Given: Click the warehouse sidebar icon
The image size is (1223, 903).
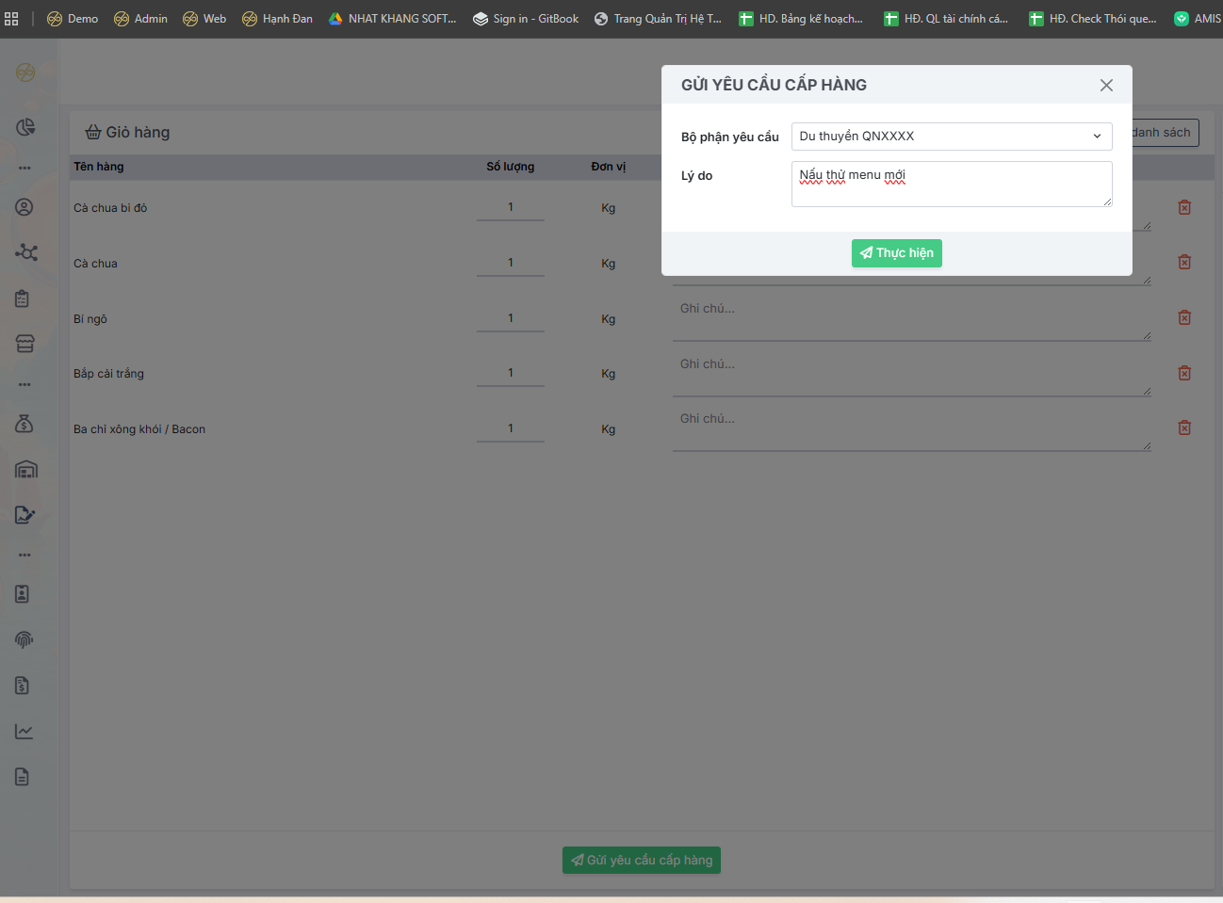Looking at the screenshot, I should tap(25, 469).
